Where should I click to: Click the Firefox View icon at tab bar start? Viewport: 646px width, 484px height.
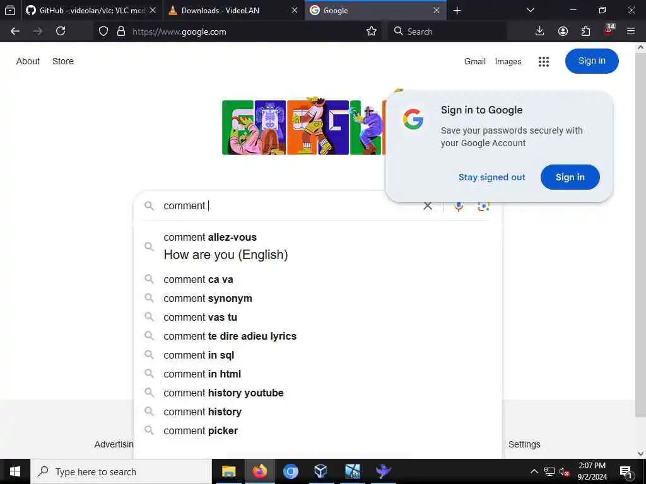click(x=10, y=10)
